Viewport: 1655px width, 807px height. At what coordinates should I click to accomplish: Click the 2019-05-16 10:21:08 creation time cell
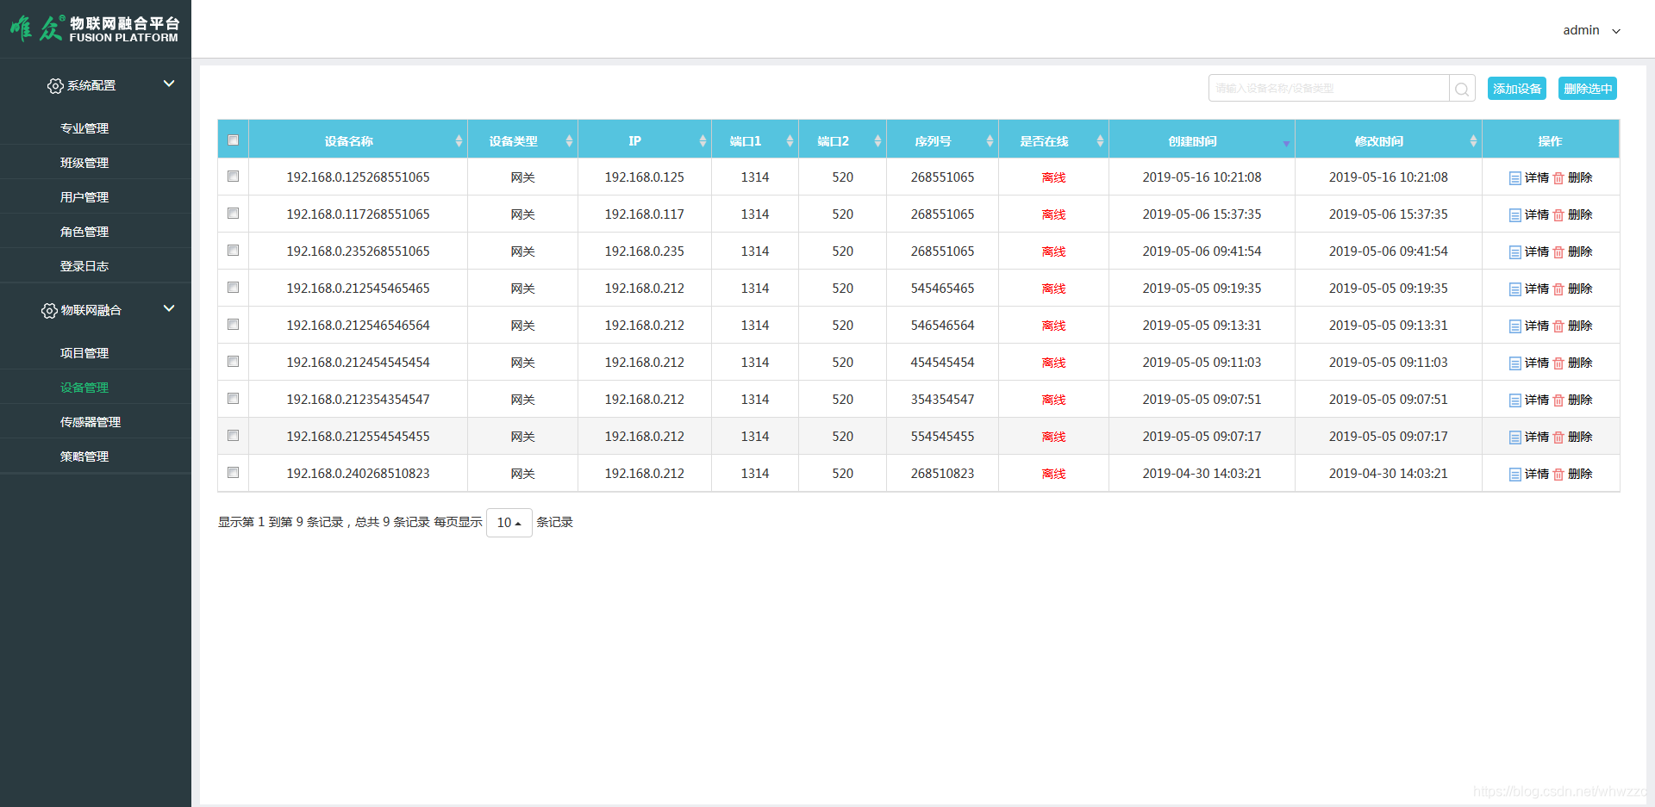click(x=1202, y=177)
